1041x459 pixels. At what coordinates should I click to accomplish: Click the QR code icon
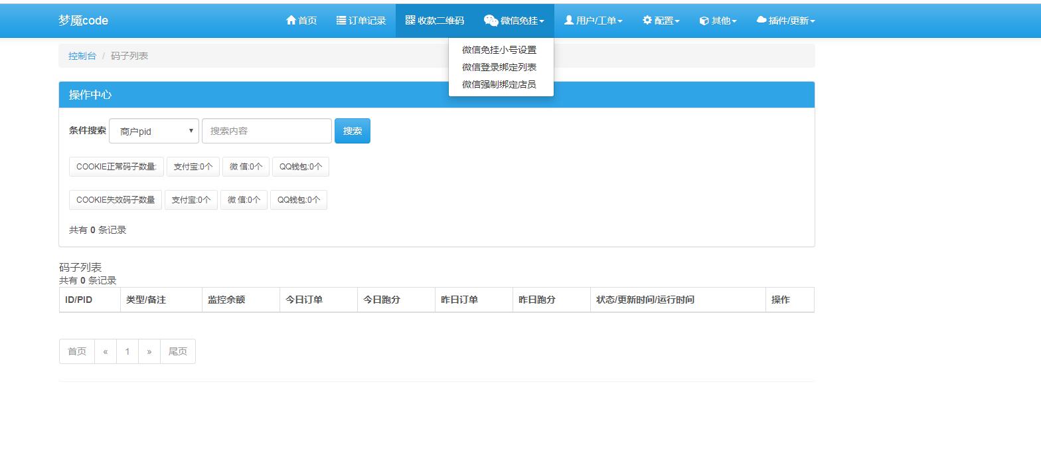click(410, 21)
